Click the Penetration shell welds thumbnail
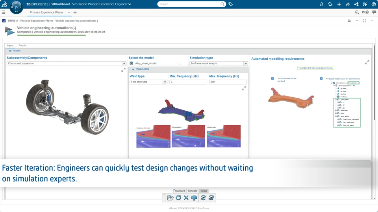This screenshot has height=212, width=378. point(153,136)
